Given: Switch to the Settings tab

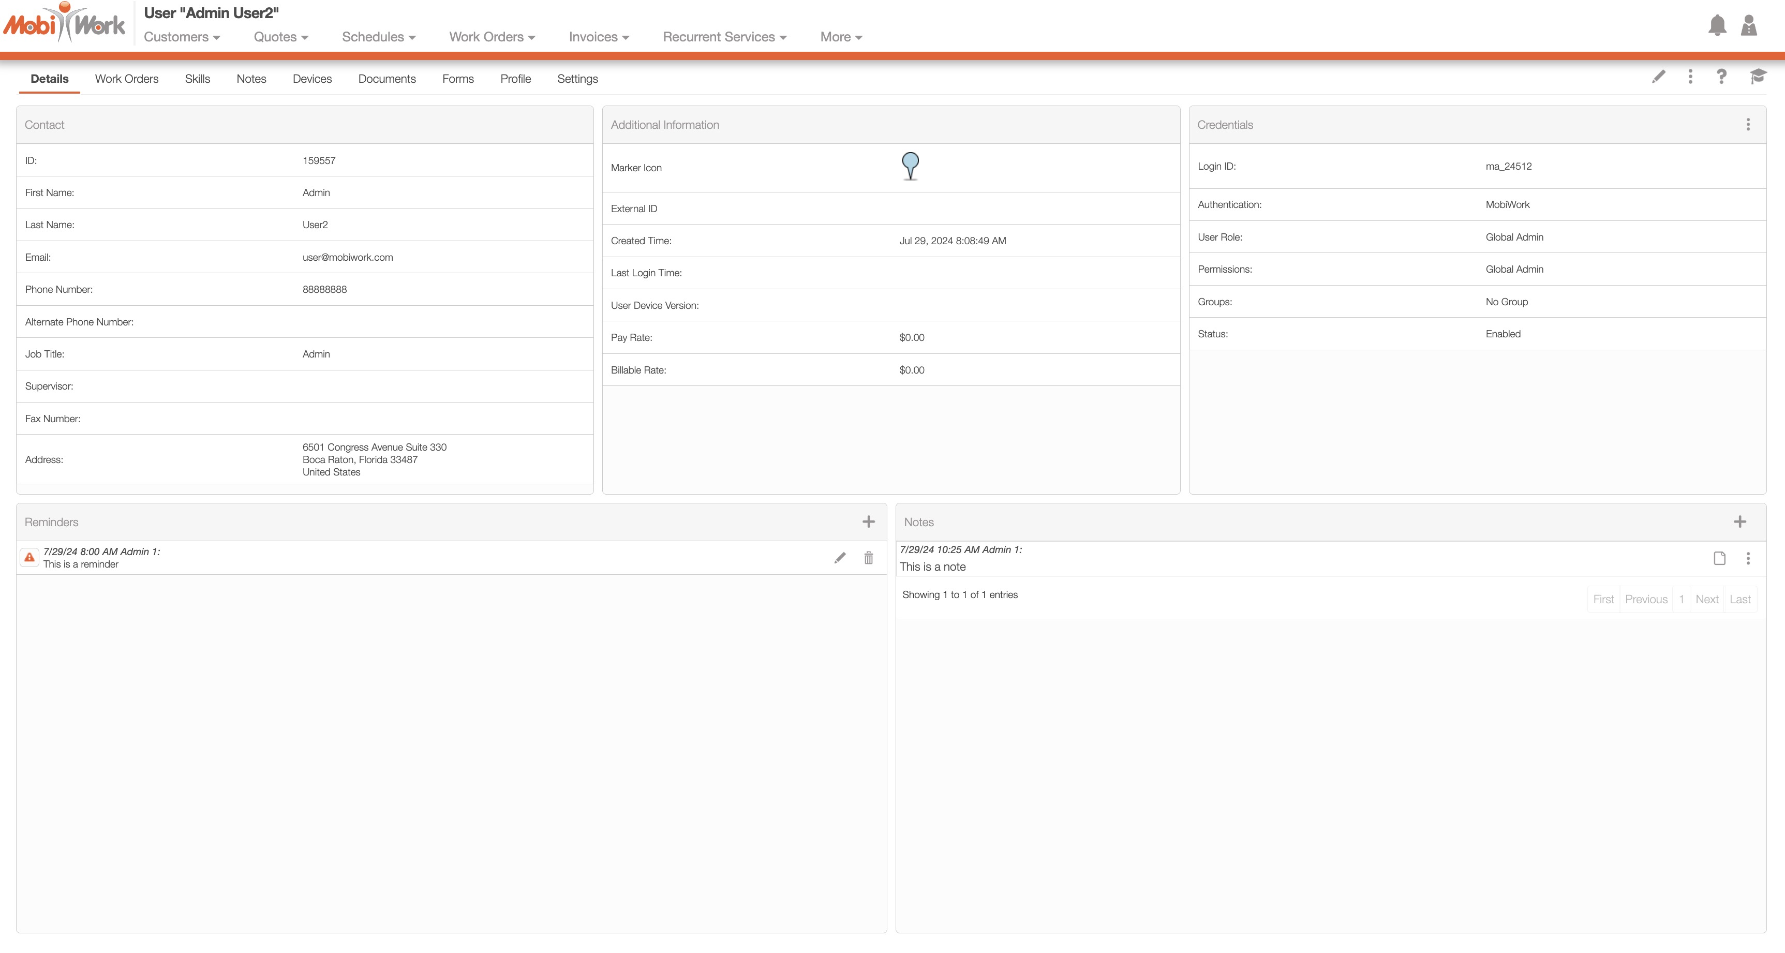Looking at the screenshot, I should click(x=577, y=79).
